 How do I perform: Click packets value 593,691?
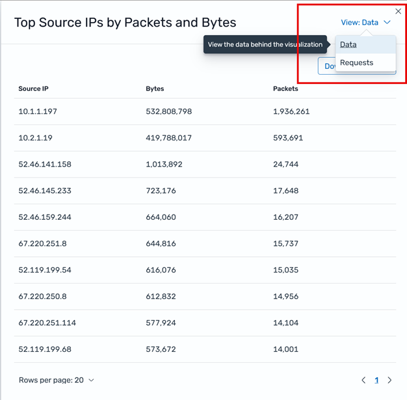pos(288,138)
